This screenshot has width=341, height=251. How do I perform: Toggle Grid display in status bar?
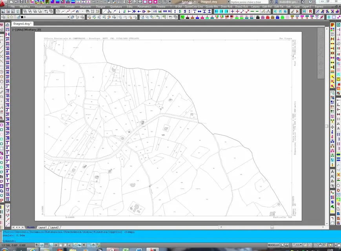click(46, 245)
